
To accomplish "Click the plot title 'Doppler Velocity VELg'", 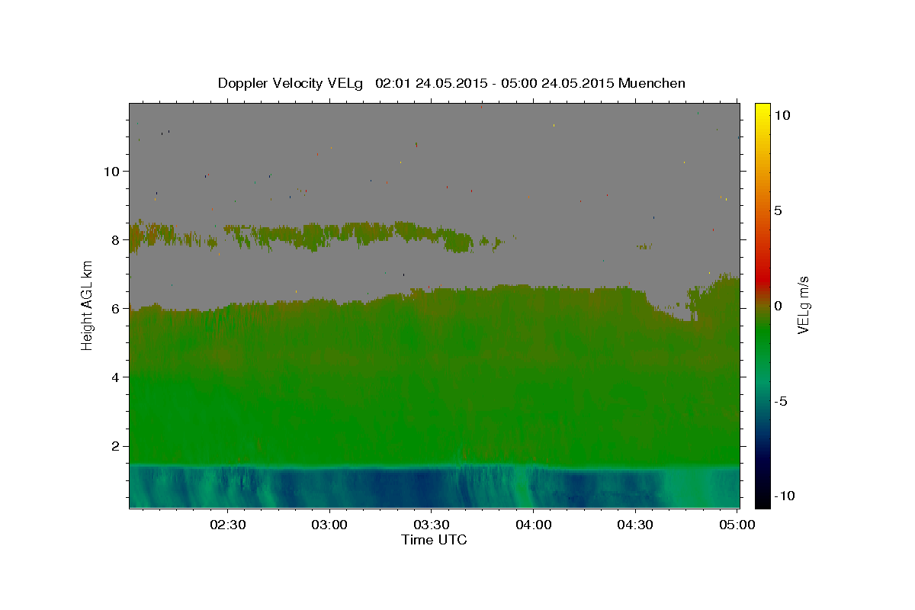I will [x=291, y=83].
